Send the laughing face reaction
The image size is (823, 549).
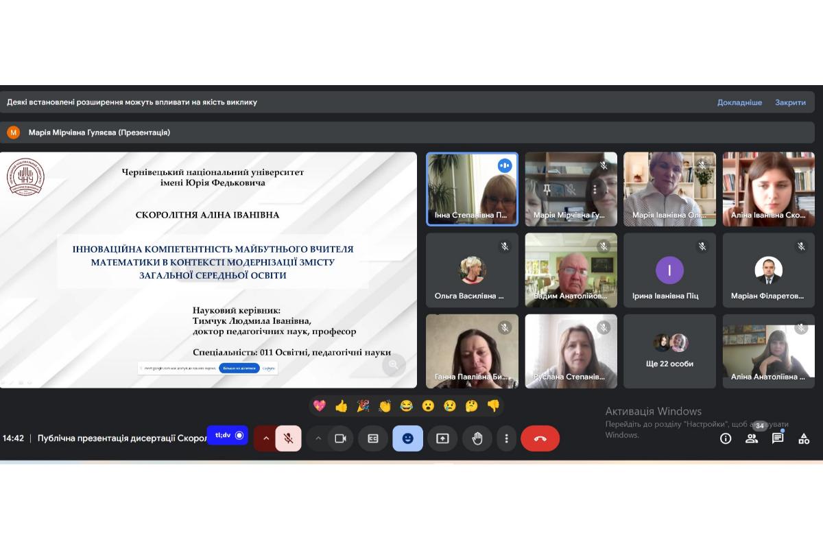406,406
